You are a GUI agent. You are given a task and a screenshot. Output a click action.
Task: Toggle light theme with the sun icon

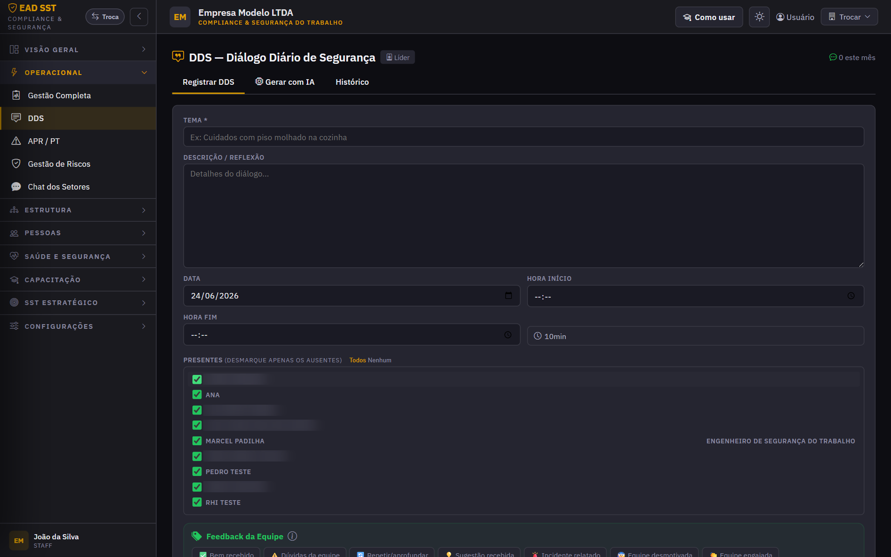pos(759,17)
